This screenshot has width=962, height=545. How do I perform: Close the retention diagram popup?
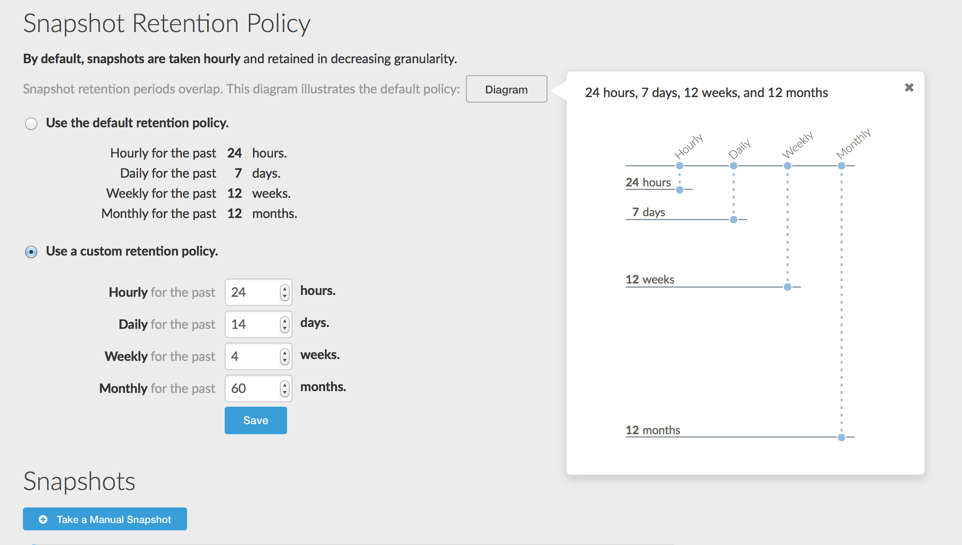click(x=909, y=87)
